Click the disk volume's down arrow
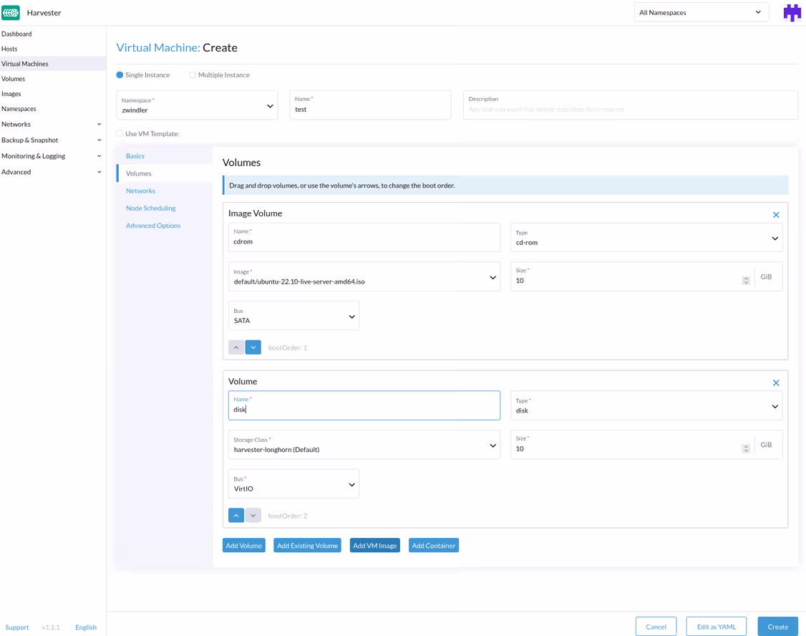806x636 pixels. pos(253,516)
